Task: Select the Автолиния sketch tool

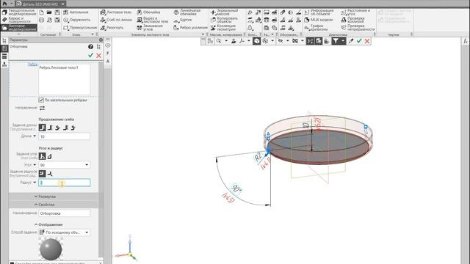Action: pos(76,12)
